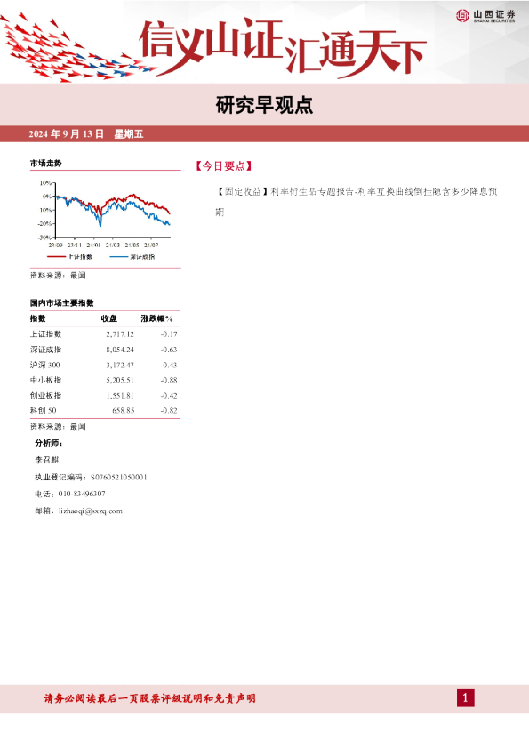This screenshot has width=529, height=749.
Task: Open the 【今日要点】 heading
Action: pyautogui.click(x=223, y=166)
